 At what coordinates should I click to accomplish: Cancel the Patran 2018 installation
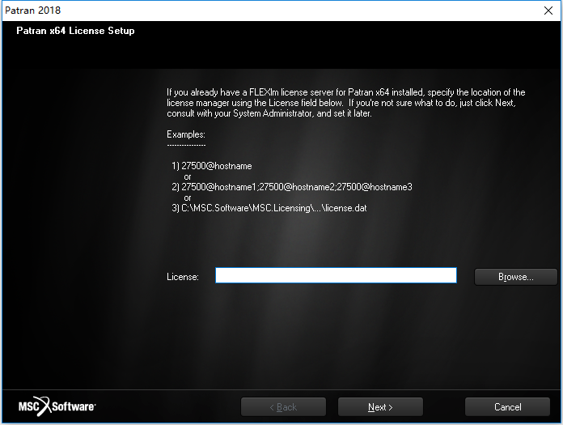(507, 407)
